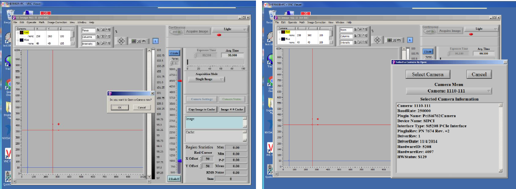Click Intensity autoscale icon in right screenshot

[360, 42]
